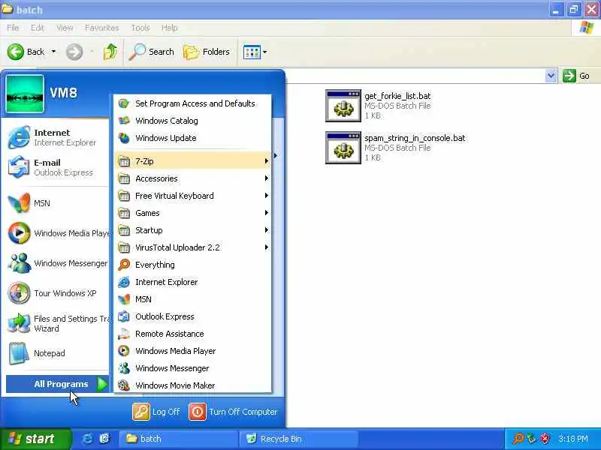The height and width of the screenshot is (450, 601).
Task: Launch Windows Media Player from programs list
Action: tap(193, 350)
